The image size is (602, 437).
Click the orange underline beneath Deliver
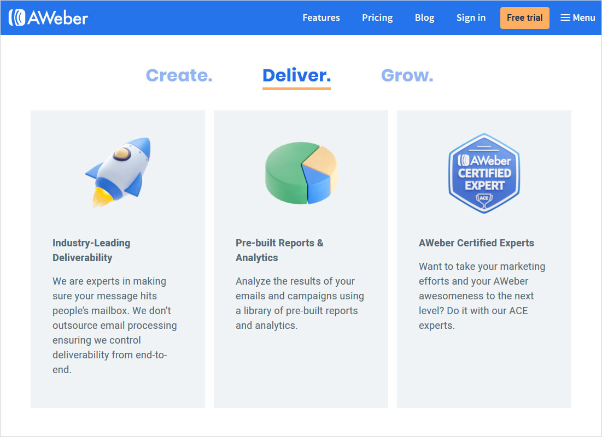coord(296,88)
